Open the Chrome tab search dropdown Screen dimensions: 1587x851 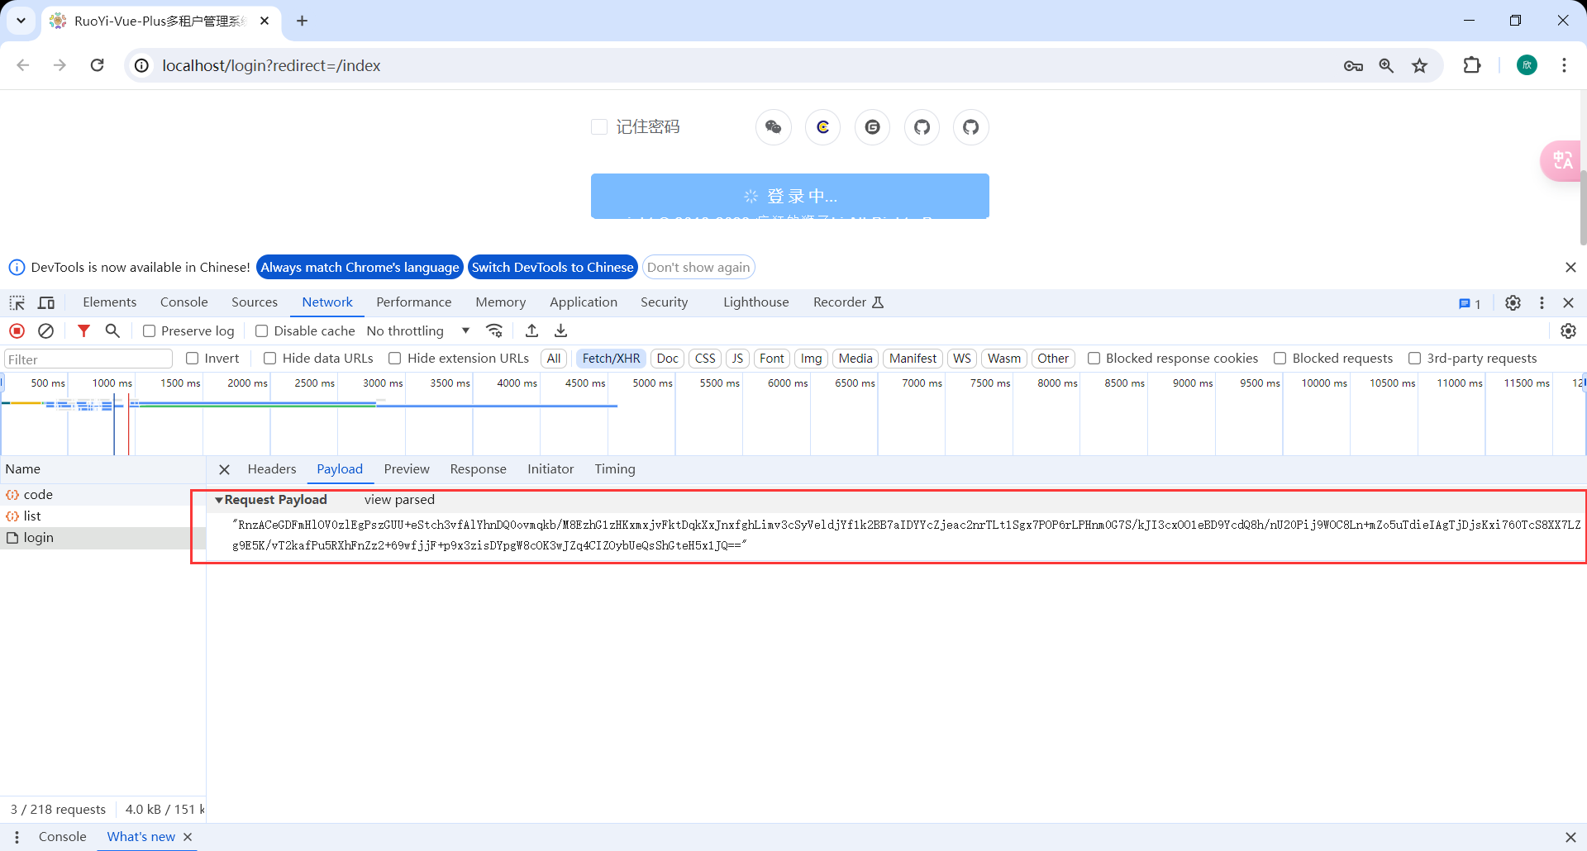pos(21,21)
